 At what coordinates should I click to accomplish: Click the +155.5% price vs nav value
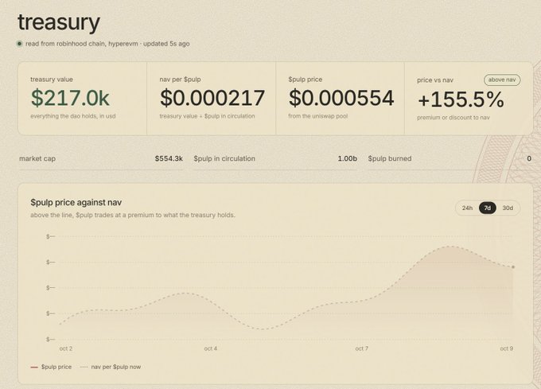461,99
